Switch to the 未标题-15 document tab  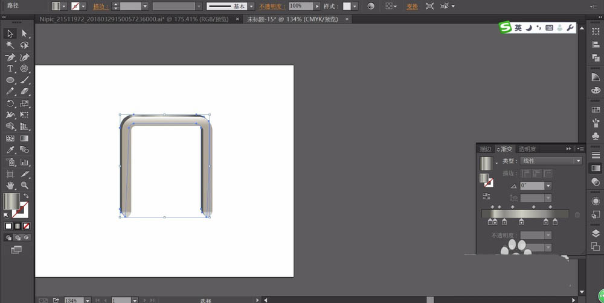click(x=293, y=19)
